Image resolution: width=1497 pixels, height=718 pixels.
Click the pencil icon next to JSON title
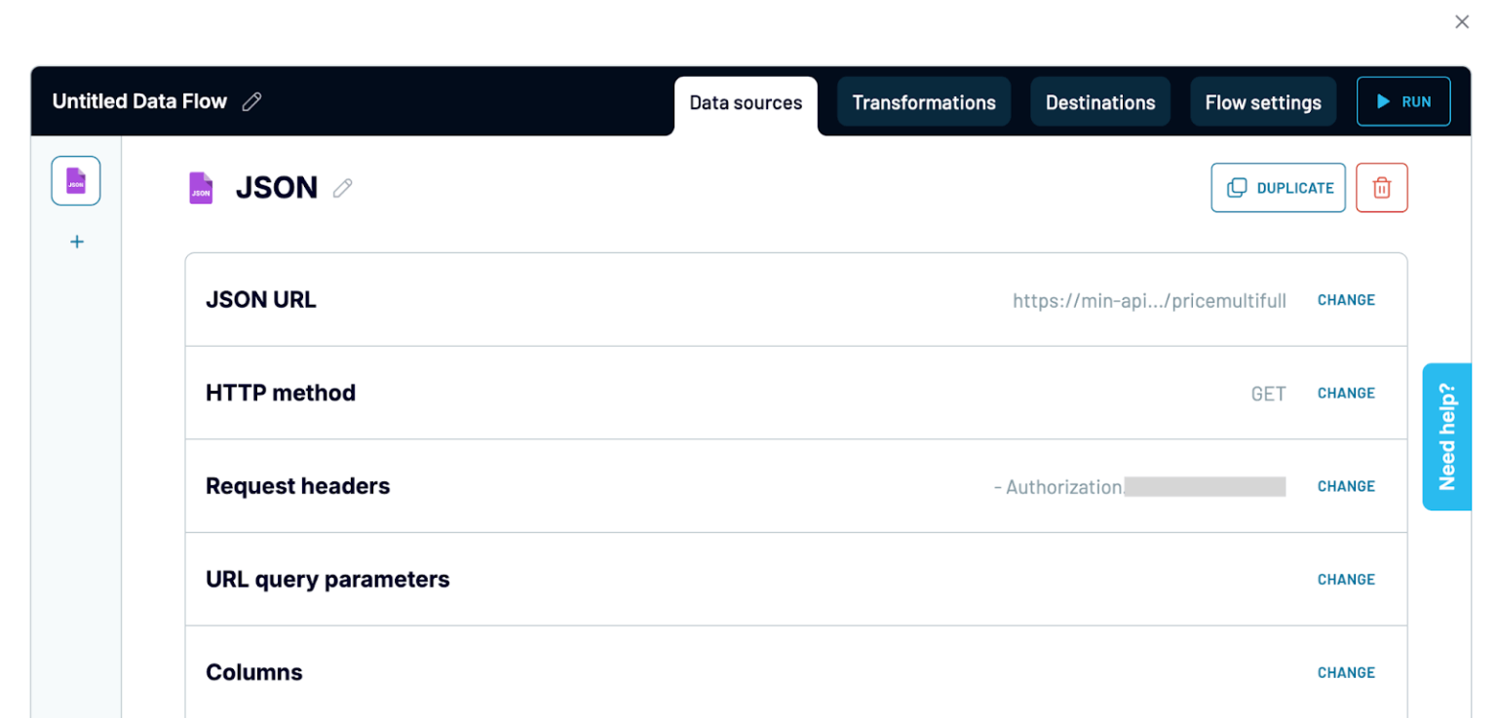click(342, 188)
